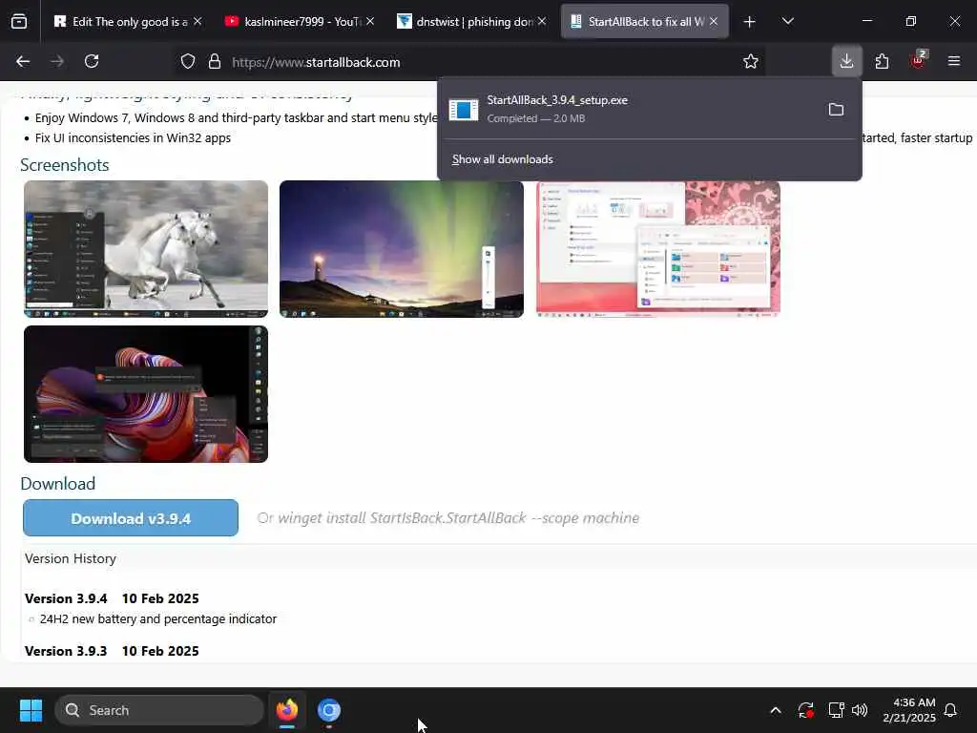The image size is (977, 733).
Task: Open the Extensions puzzle icon
Action: point(882,61)
